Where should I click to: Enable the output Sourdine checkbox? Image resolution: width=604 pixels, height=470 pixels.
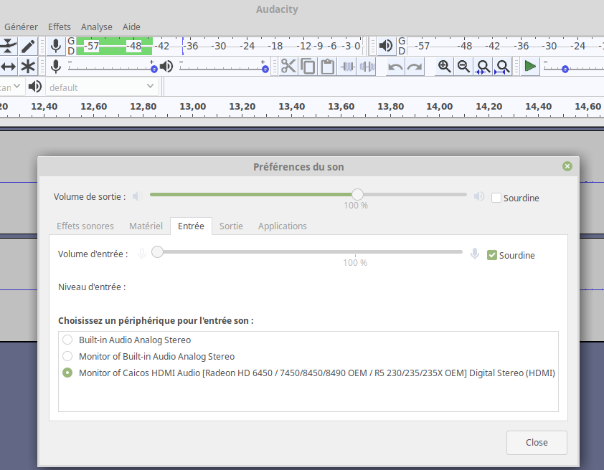tap(496, 198)
